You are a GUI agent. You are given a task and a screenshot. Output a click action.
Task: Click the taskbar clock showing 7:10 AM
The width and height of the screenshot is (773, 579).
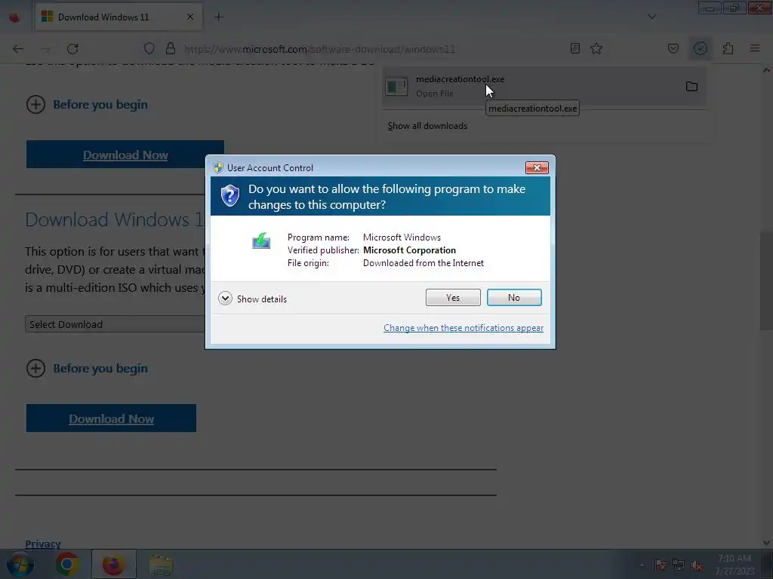[x=735, y=564]
